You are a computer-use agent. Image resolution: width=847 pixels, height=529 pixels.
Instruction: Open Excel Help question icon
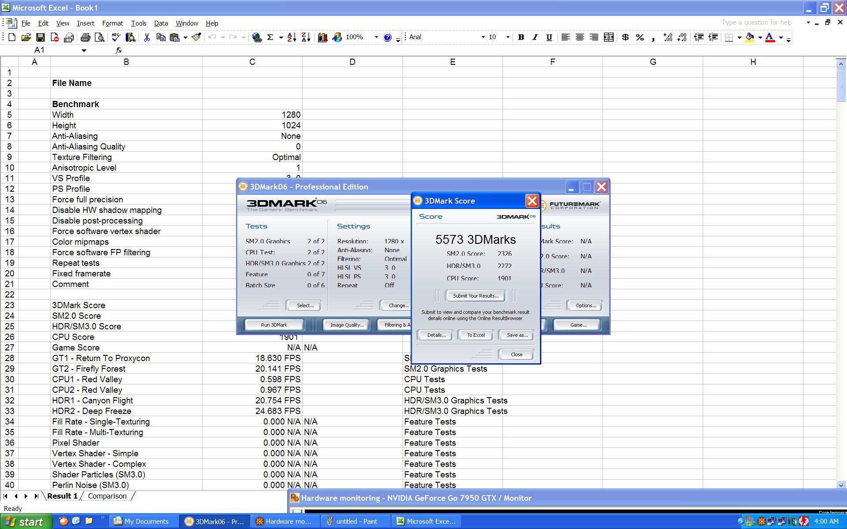click(x=387, y=37)
